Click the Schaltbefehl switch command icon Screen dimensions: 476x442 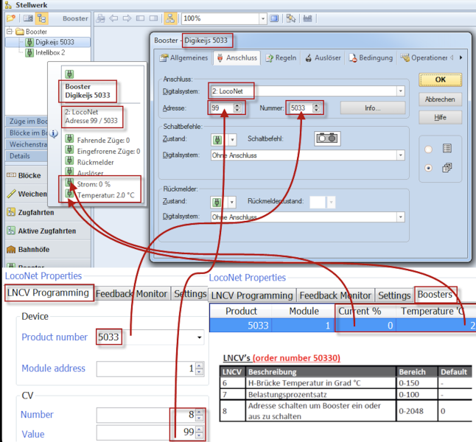coord(326,138)
